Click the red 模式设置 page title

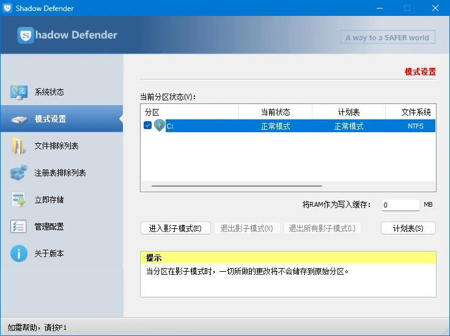click(420, 72)
